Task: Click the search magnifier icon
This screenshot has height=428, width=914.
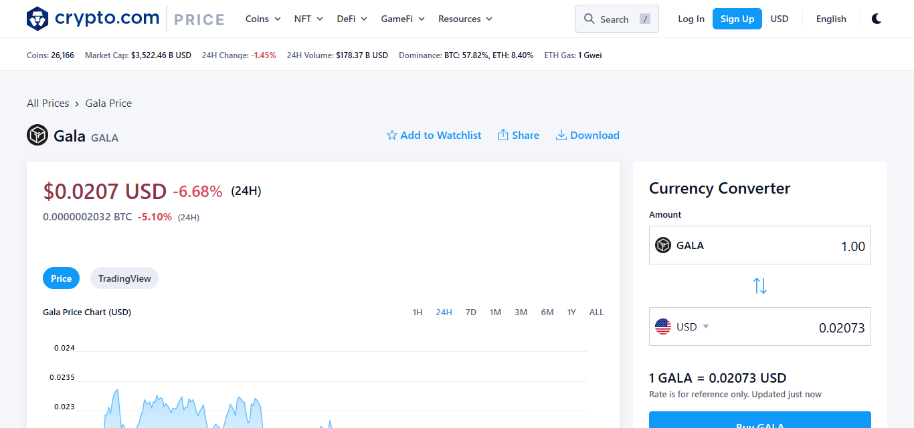Action: 589,19
